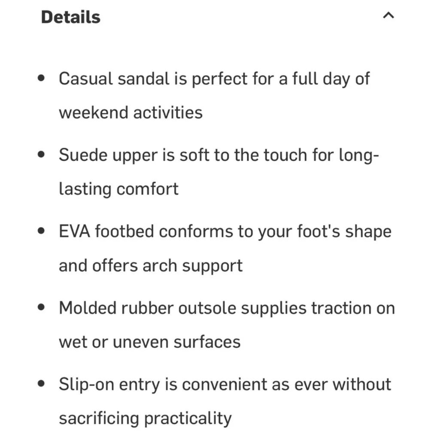Collapse the Details section with the chevron

point(388,16)
